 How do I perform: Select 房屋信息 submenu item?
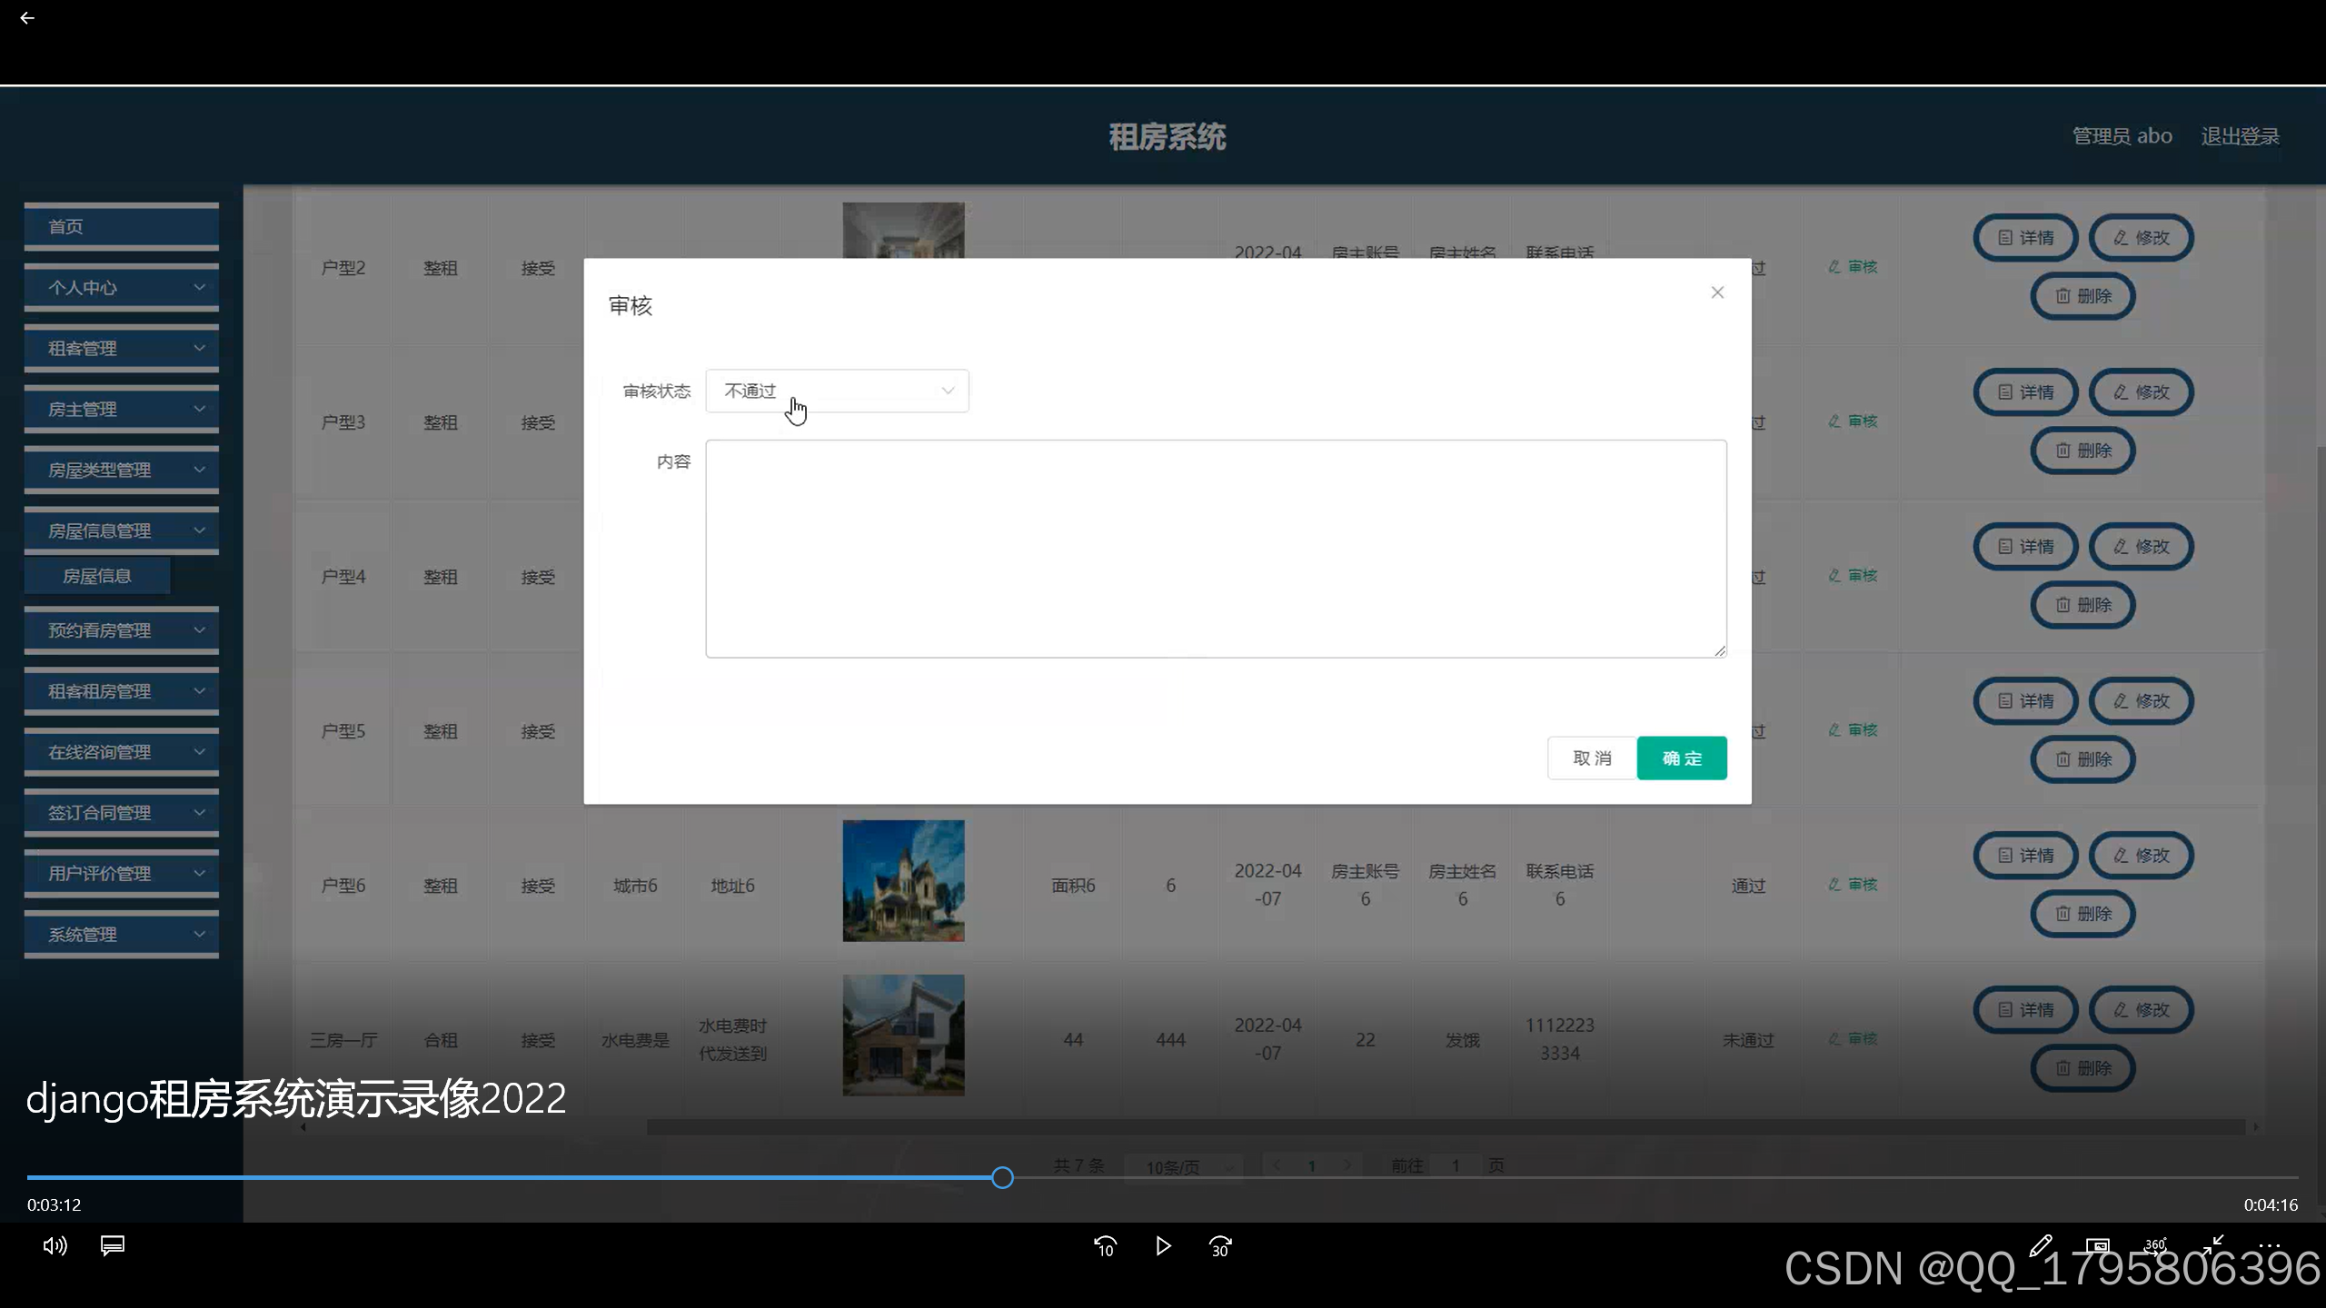point(97,576)
